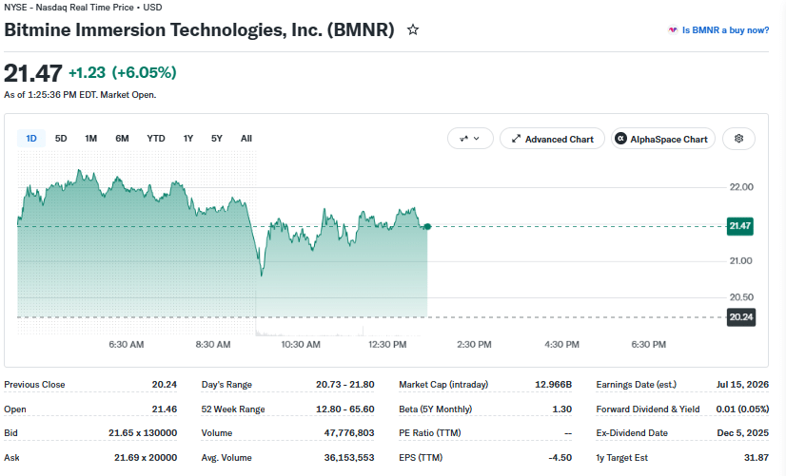Click the Beta (5Y Monthly) label
This screenshot has height=476, width=786.
tap(436, 409)
